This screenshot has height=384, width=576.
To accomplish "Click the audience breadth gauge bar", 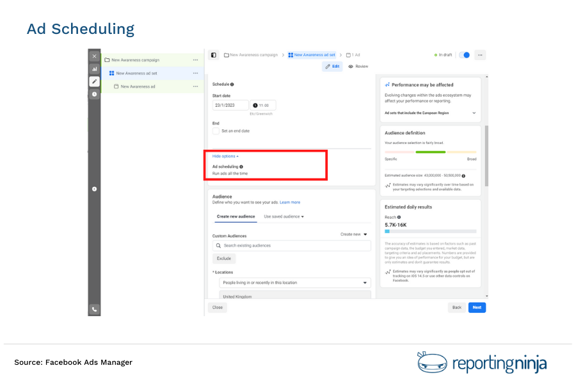I will click(431, 152).
